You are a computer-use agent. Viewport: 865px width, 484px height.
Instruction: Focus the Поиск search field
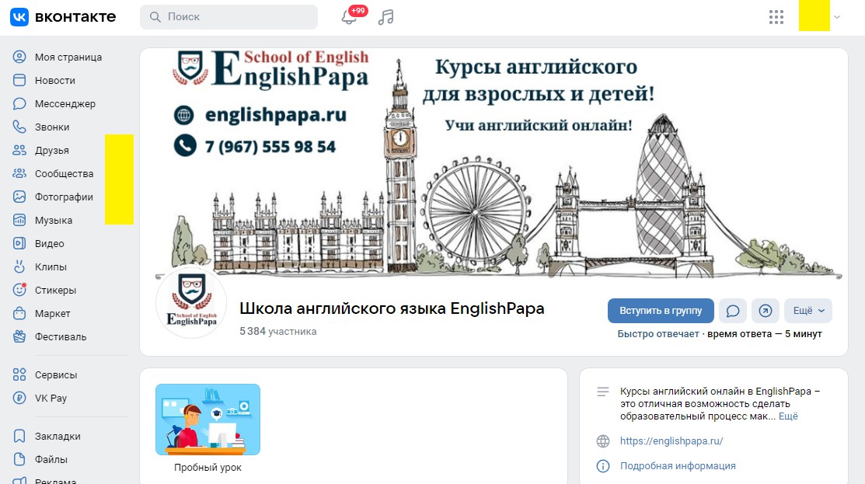coord(229,17)
